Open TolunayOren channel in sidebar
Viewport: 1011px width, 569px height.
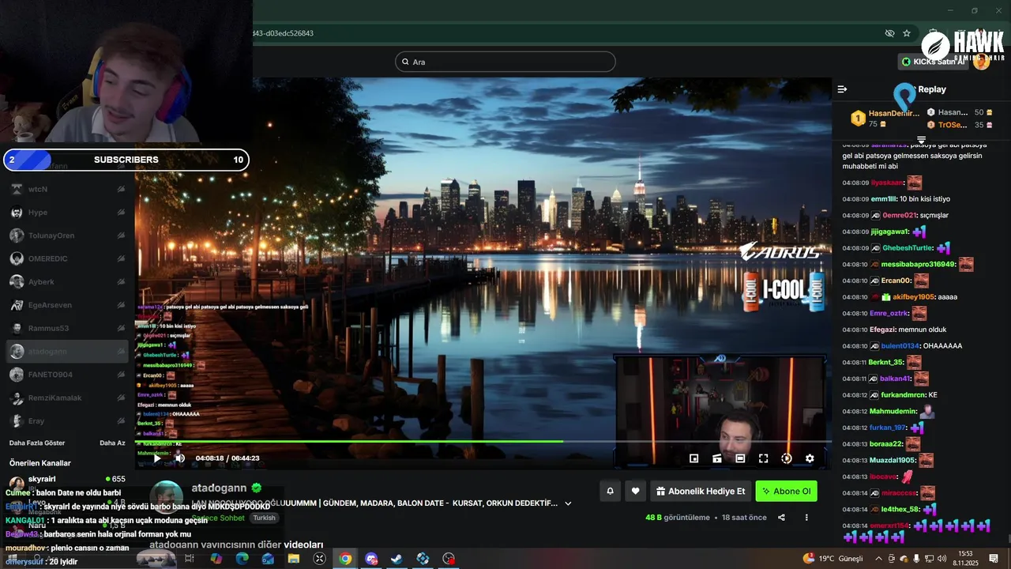(67, 236)
